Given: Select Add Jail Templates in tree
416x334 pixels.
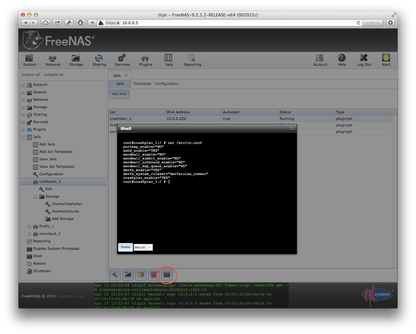Looking at the screenshot, I should click(56, 152).
